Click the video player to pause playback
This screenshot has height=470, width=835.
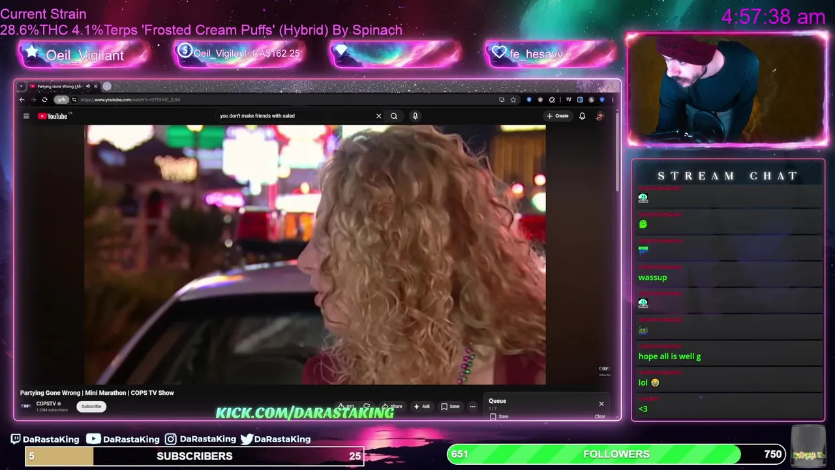coord(315,255)
